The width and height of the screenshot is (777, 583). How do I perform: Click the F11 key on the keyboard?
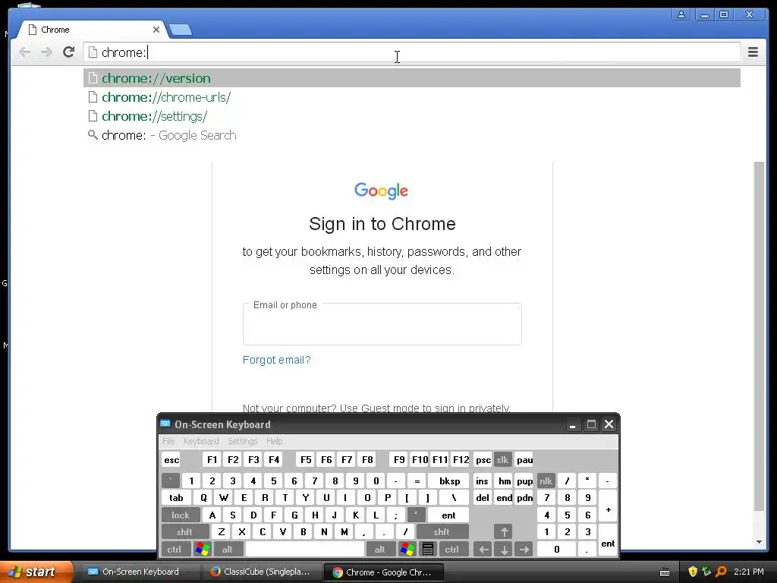click(440, 460)
